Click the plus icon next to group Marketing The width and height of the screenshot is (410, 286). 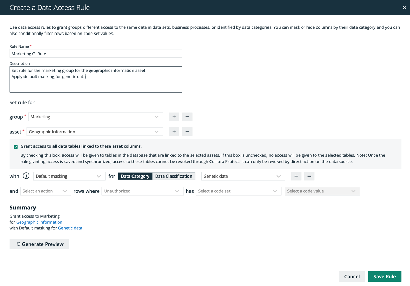[174, 117]
